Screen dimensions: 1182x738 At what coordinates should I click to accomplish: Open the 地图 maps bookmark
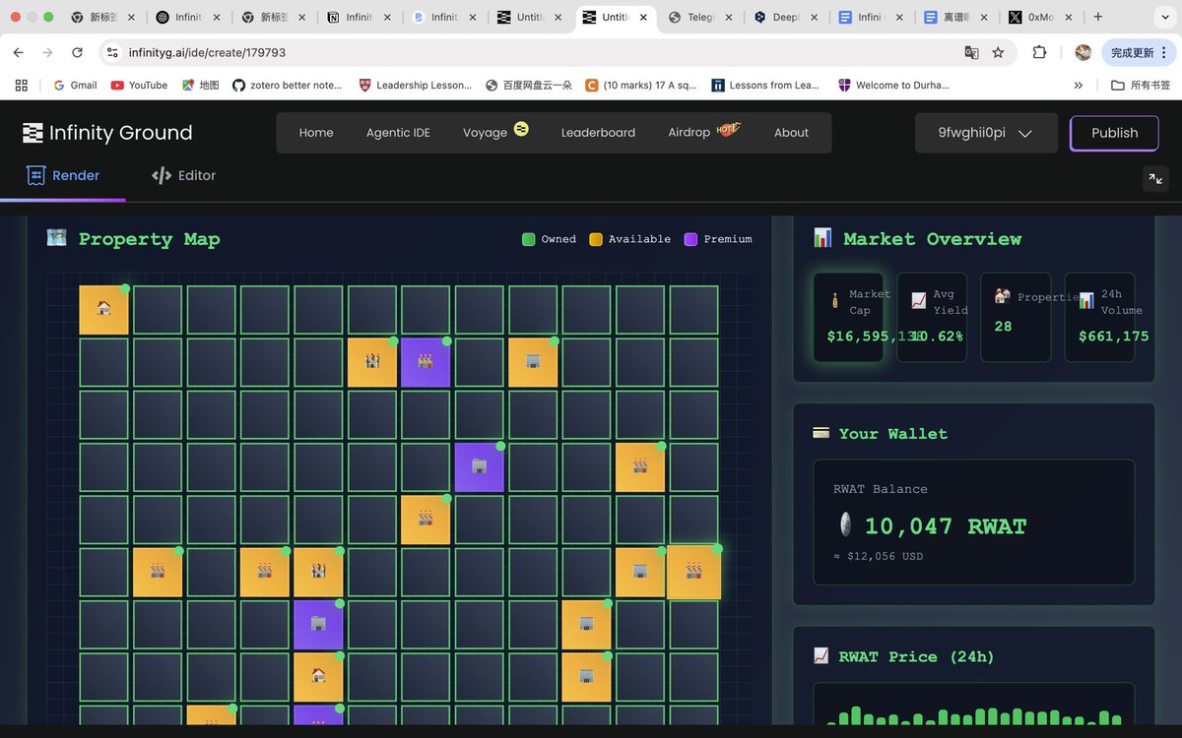pyautogui.click(x=200, y=86)
